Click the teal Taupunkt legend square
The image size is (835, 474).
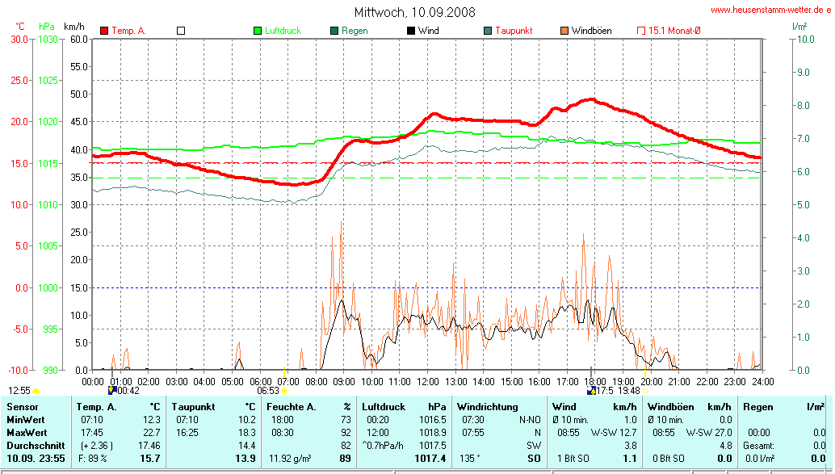pyautogui.click(x=488, y=31)
